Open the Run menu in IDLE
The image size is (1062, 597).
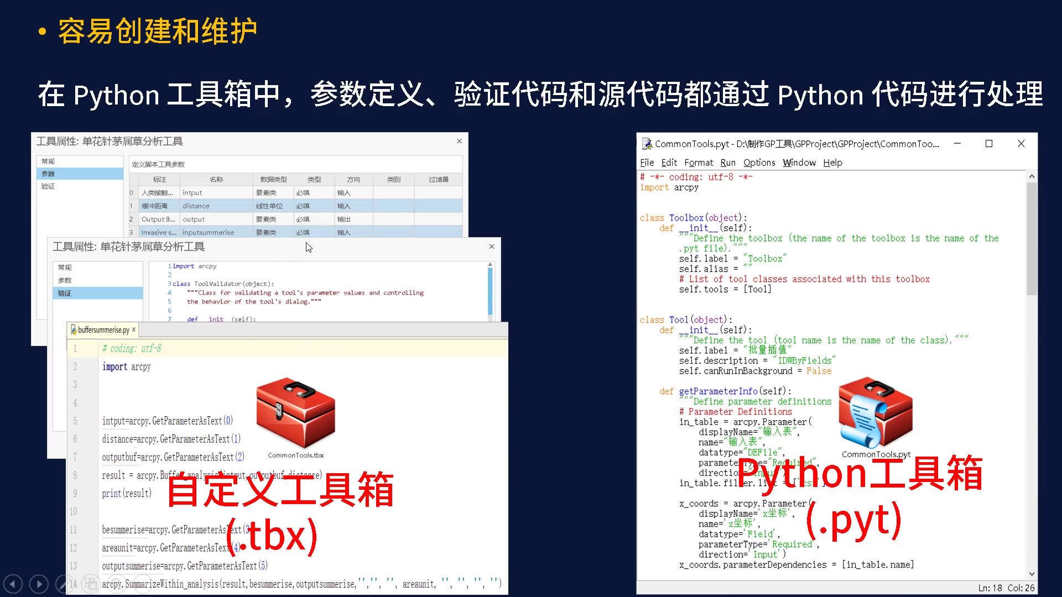(728, 163)
